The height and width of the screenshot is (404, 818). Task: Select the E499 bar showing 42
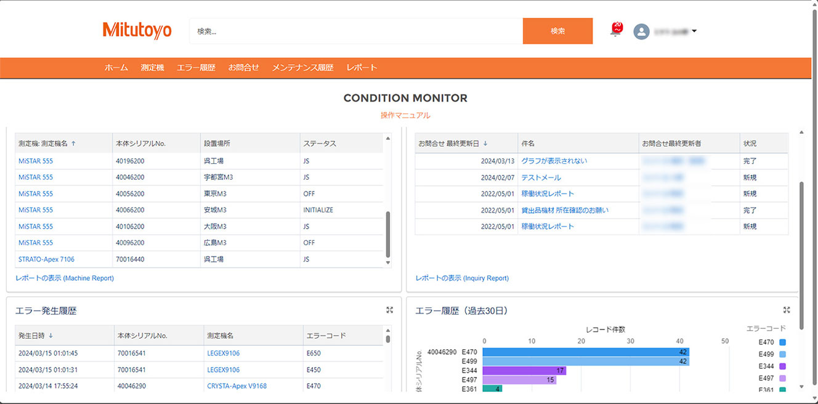point(586,362)
